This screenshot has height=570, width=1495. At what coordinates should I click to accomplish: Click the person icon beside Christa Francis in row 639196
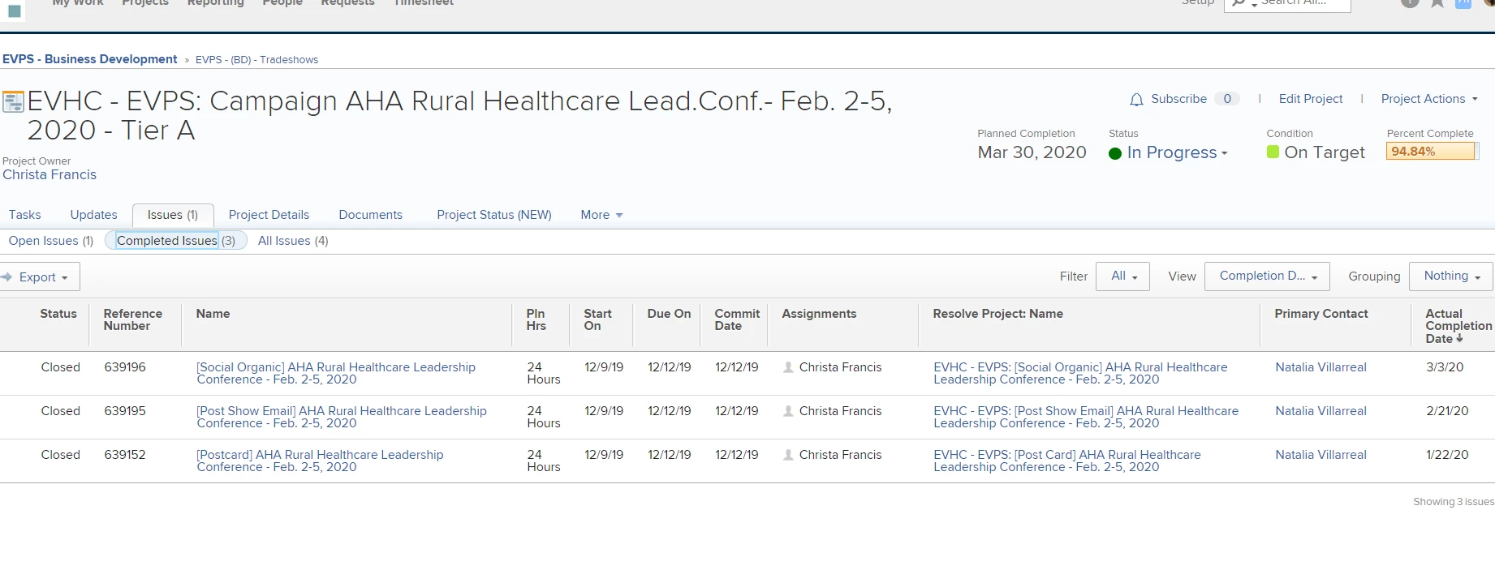click(x=788, y=367)
